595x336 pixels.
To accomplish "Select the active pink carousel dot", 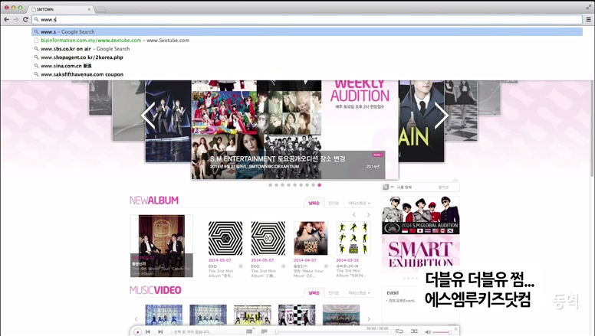I will click(320, 185).
